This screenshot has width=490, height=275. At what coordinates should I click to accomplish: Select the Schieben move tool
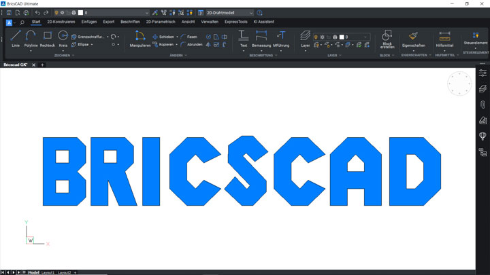point(163,37)
